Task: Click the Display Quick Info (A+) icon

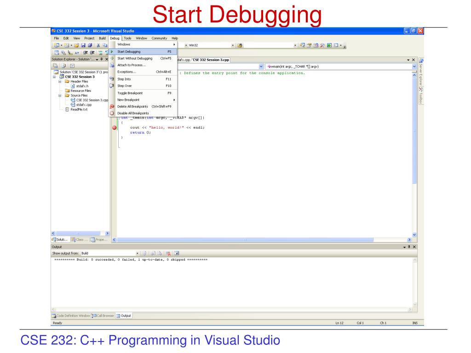Action: [x=77, y=52]
